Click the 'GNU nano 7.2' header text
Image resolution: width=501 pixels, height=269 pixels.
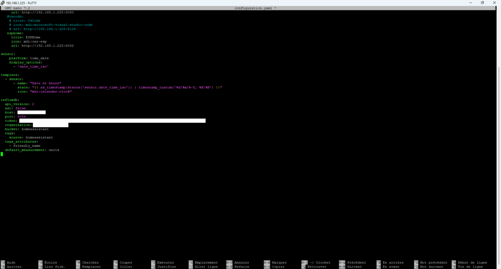pyautogui.click(x=17, y=8)
